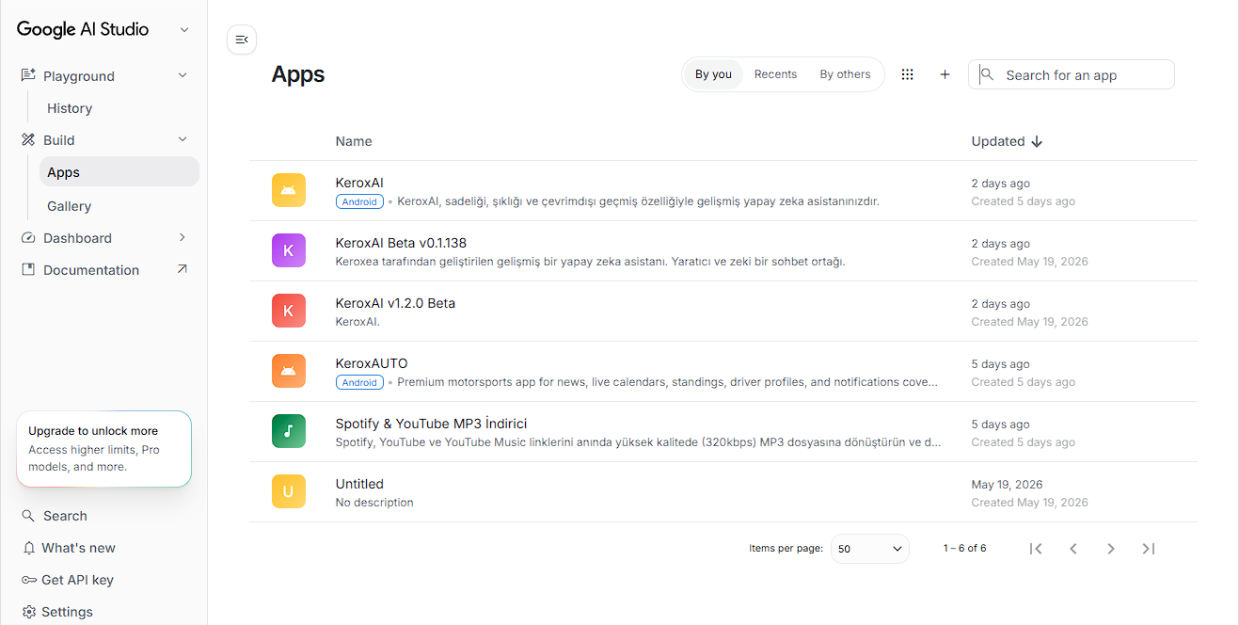Click the Get API key icon
This screenshot has width=1239, height=625.
point(29,580)
